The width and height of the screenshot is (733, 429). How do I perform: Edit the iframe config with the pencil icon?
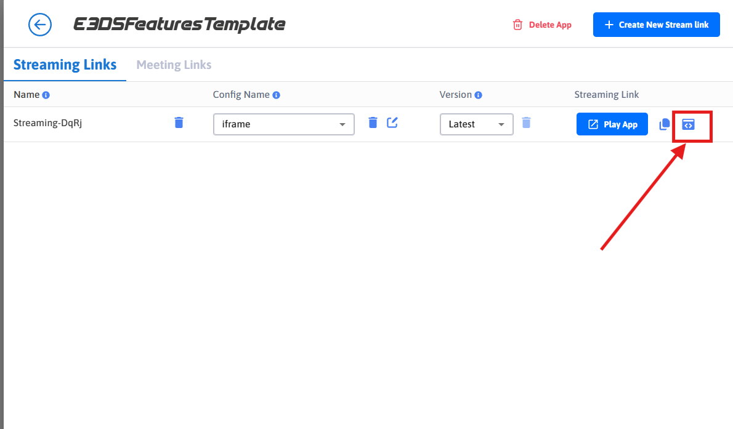point(392,122)
